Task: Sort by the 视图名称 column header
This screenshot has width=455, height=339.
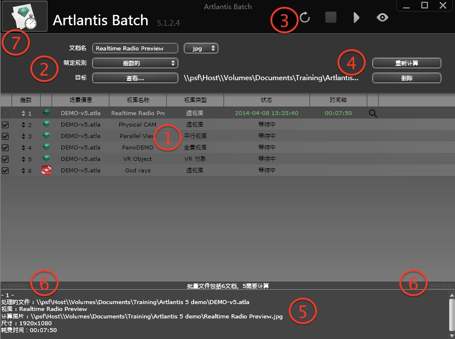Action: point(138,100)
